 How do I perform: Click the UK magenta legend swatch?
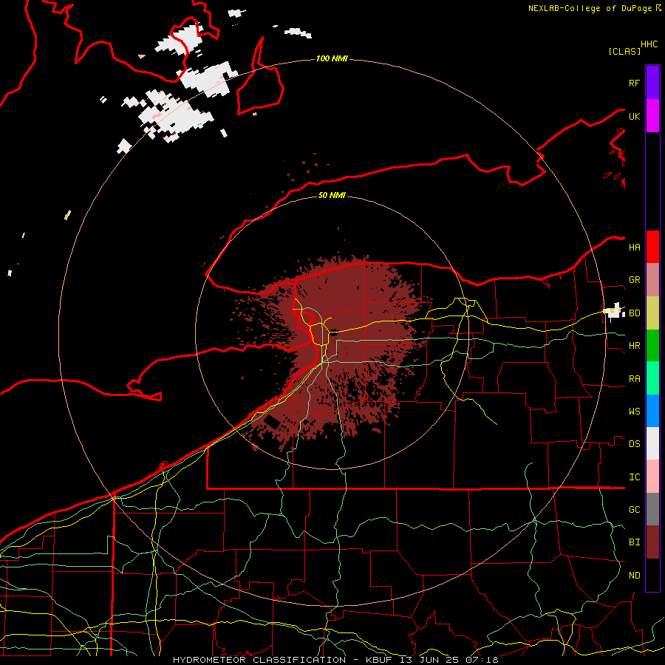pos(652,116)
